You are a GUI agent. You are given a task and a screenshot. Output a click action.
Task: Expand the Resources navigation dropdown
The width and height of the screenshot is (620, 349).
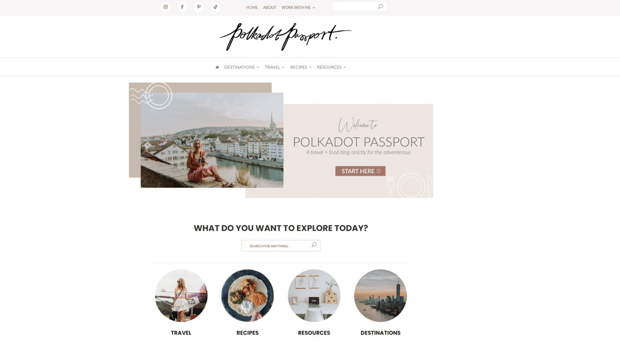point(331,67)
